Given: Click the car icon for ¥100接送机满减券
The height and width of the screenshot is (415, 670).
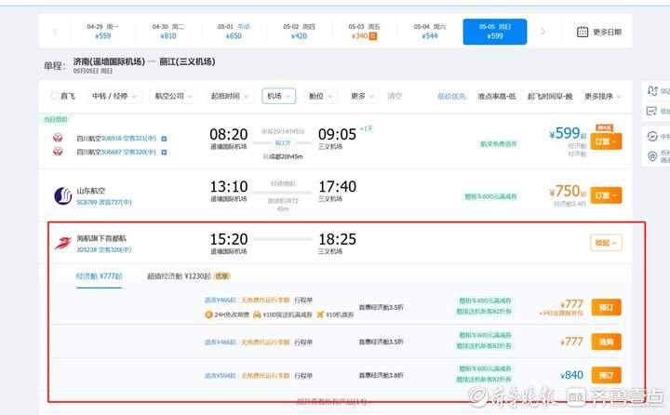Looking at the screenshot, I should coord(257,315).
